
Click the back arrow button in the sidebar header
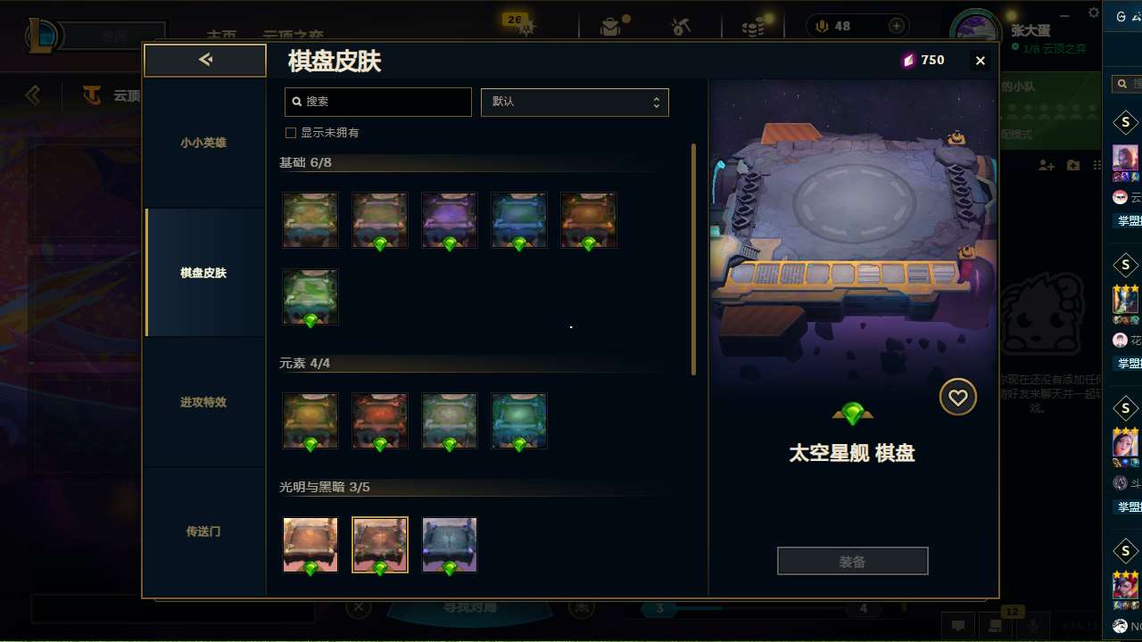click(x=205, y=60)
